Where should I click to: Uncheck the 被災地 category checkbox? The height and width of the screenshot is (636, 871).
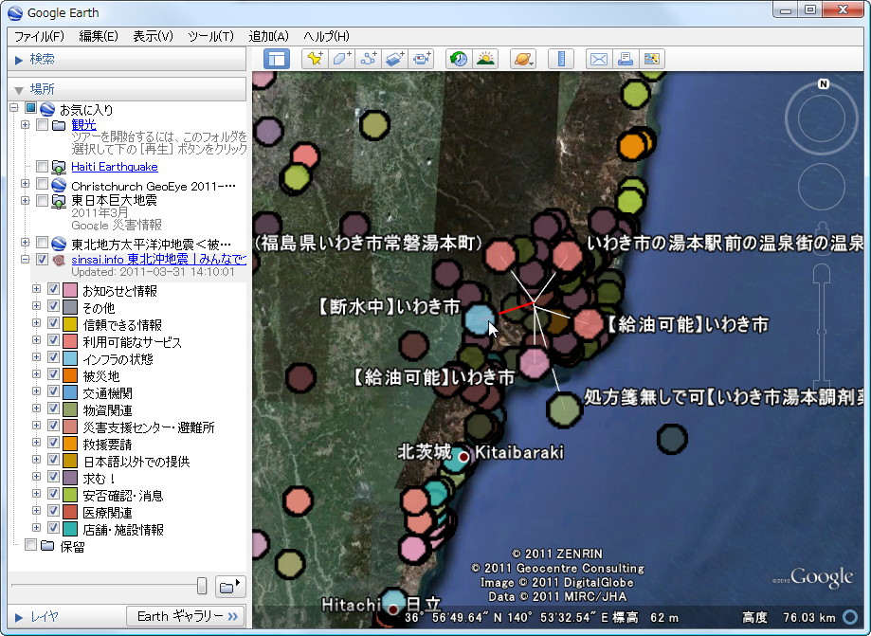point(54,376)
